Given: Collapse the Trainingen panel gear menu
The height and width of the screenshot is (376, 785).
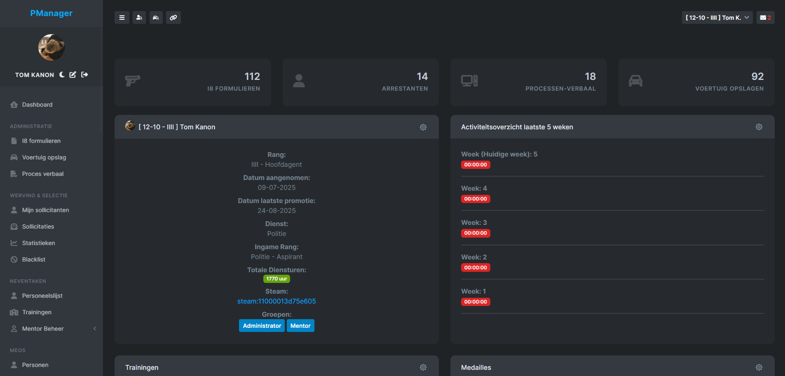Looking at the screenshot, I should click(423, 367).
